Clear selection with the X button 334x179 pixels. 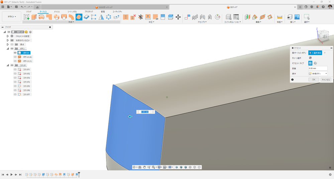click(325, 53)
